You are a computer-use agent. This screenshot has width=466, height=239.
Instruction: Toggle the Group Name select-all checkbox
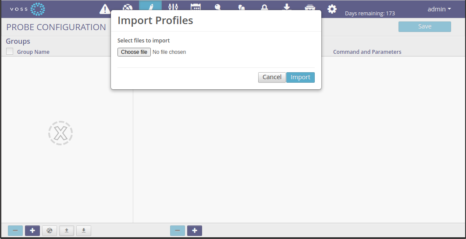[x=10, y=51]
